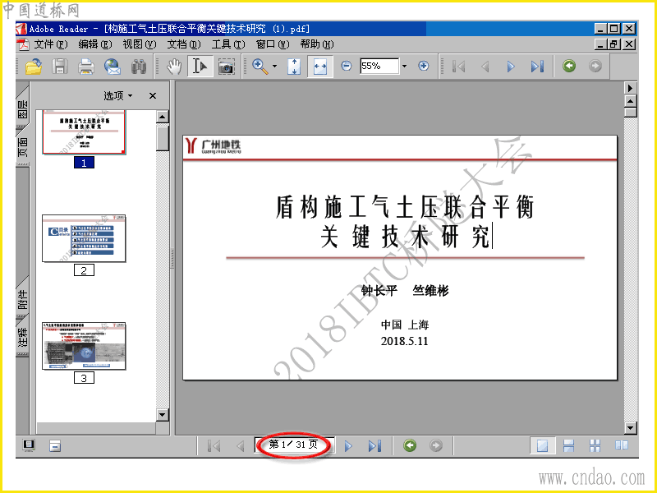Image resolution: width=657 pixels, height=493 pixels.
Task: Open search with the binoculars icon
Action: (138, 67)
